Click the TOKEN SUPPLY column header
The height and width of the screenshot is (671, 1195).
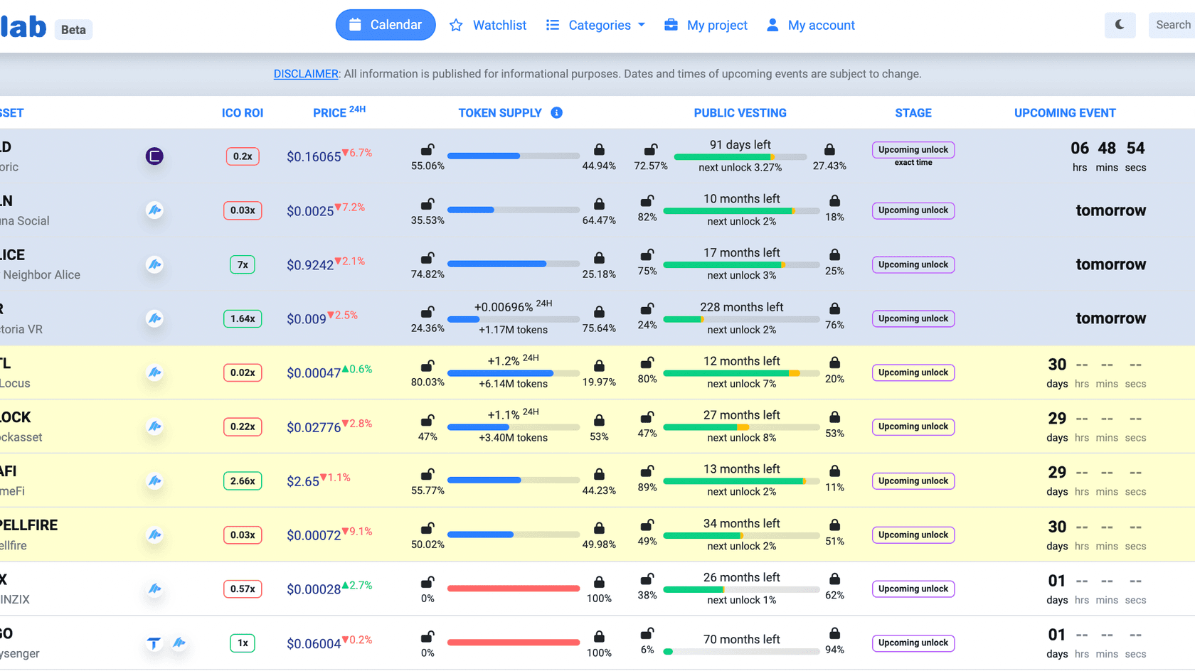(x=500, y=113)
